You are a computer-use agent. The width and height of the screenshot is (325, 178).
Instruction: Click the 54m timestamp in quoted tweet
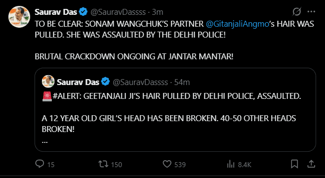(x=182, y=83)
